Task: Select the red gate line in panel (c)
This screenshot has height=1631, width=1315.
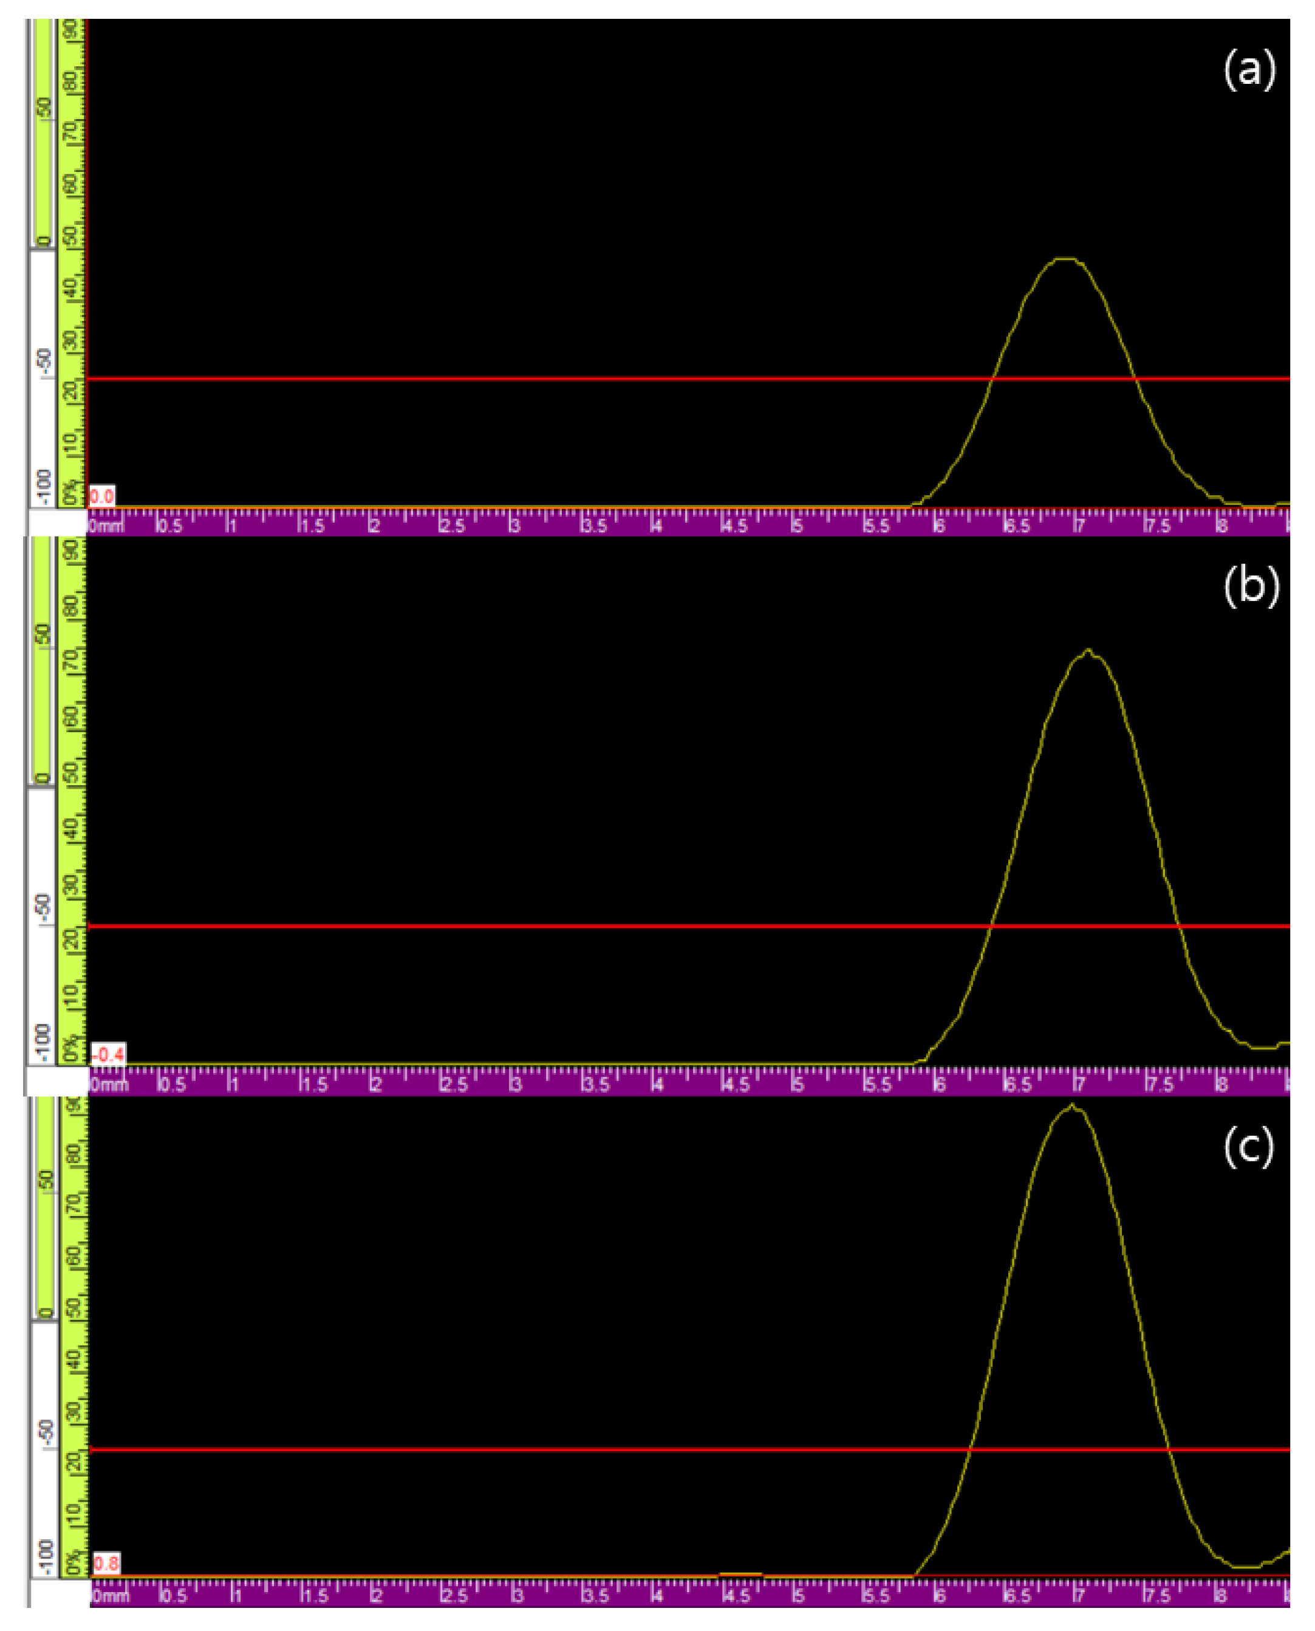Action: tap(530, 1450)
